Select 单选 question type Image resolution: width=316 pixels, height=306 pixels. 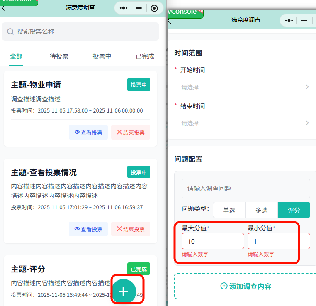pyautogui.click(x=229, y=210)
